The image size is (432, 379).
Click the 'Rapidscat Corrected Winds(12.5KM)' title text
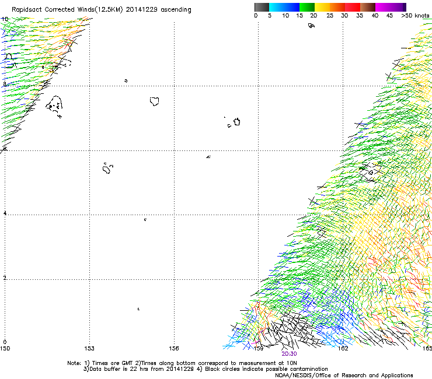pyautogui.click(x=67, y=10)
